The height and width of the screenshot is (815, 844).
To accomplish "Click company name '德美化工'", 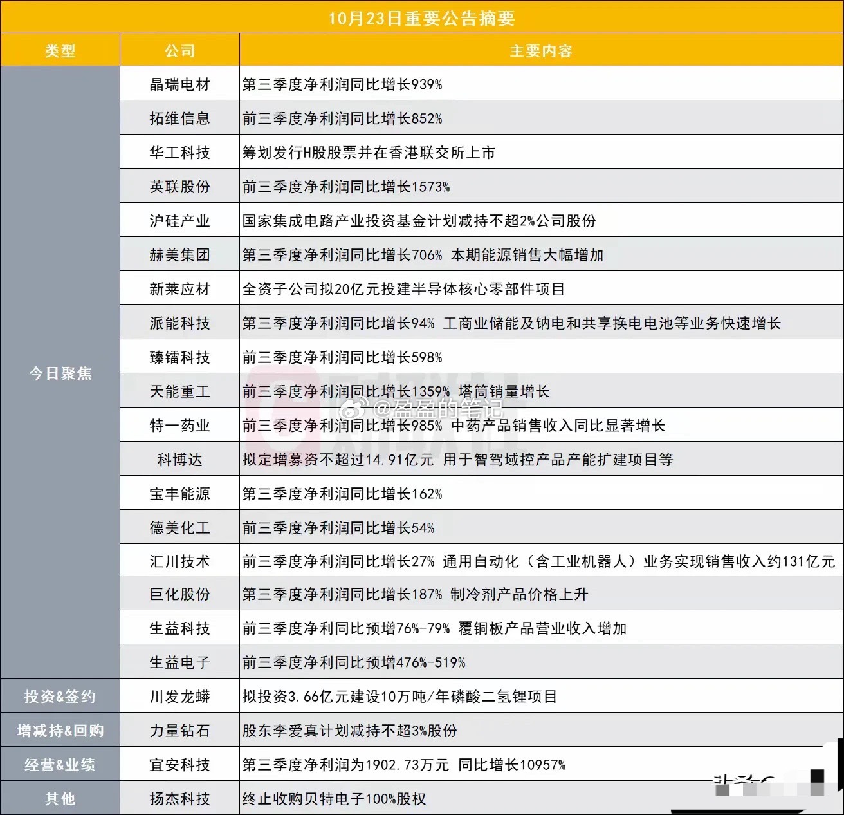I will tap(179, 528).
